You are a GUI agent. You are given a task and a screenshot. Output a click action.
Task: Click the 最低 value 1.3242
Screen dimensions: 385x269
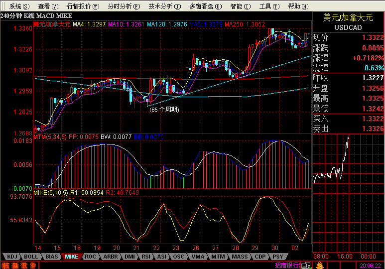pyautogui.click(x=373, y=109)
